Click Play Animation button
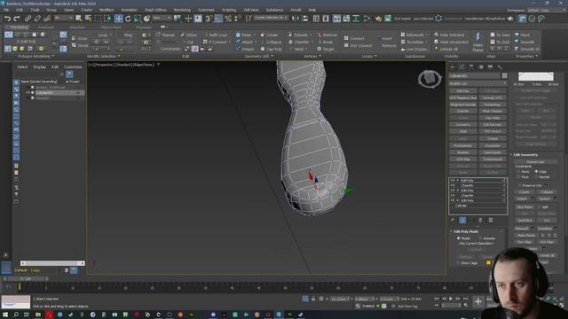 coord(451,299)
